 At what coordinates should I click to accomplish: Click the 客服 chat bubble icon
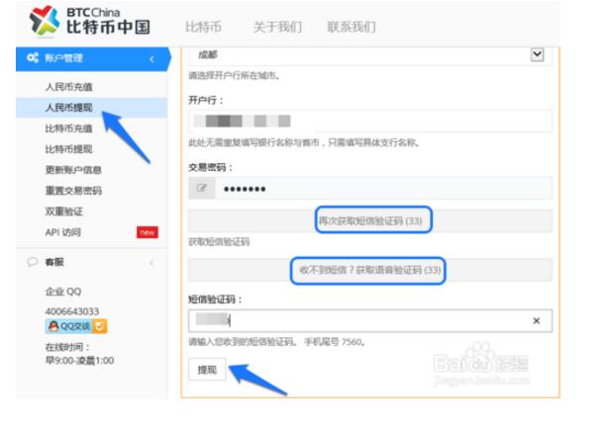[x=33, y=262]
